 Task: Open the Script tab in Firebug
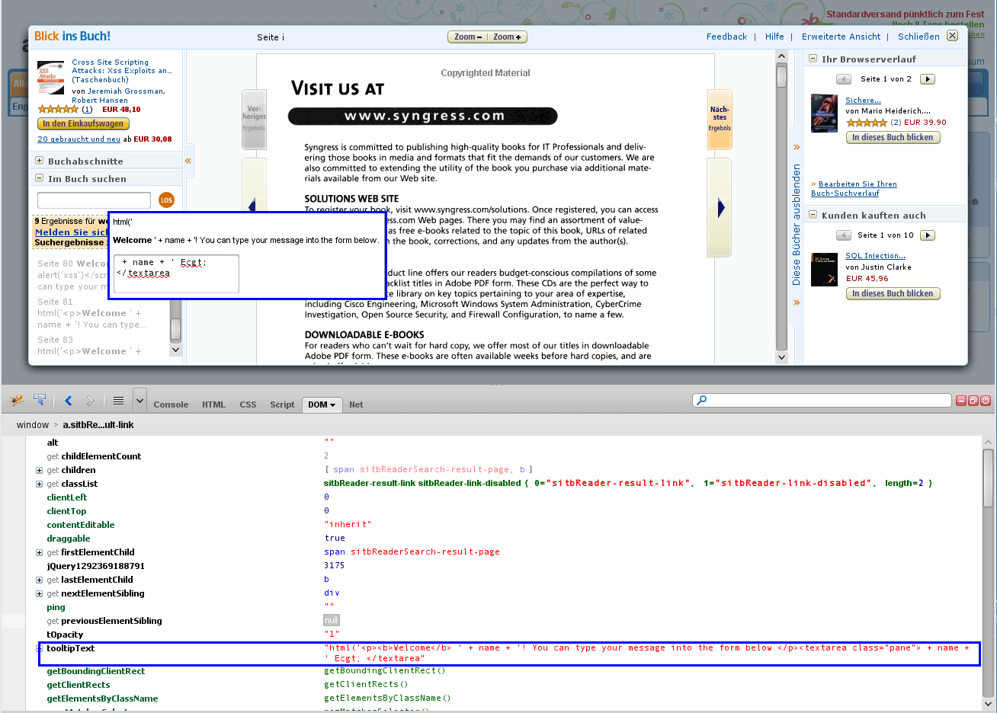click(282, 404)
